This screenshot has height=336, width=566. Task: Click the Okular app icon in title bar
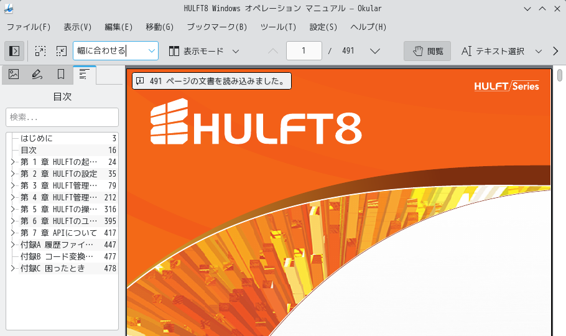(9, 9)
